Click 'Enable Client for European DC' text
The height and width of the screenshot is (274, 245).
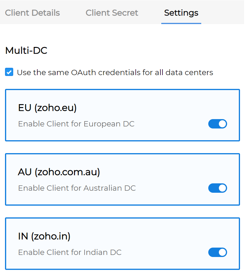(x=76, y=124)
